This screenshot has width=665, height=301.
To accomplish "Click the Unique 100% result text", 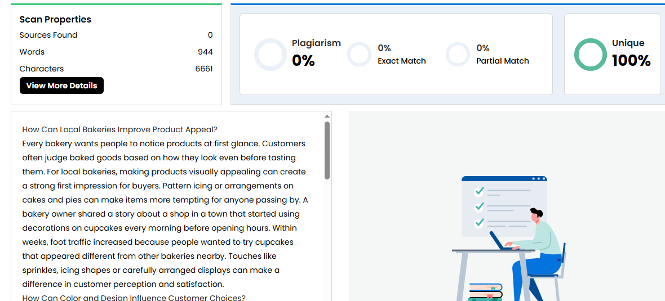I will pyautogui.click(x=631, y=60).
